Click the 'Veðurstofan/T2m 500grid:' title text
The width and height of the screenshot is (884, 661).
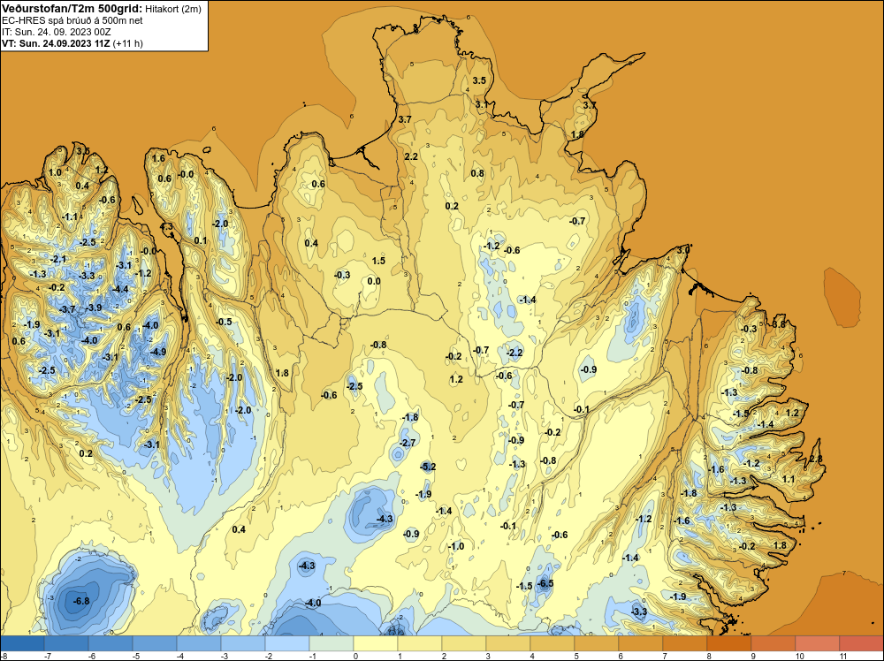72,8
